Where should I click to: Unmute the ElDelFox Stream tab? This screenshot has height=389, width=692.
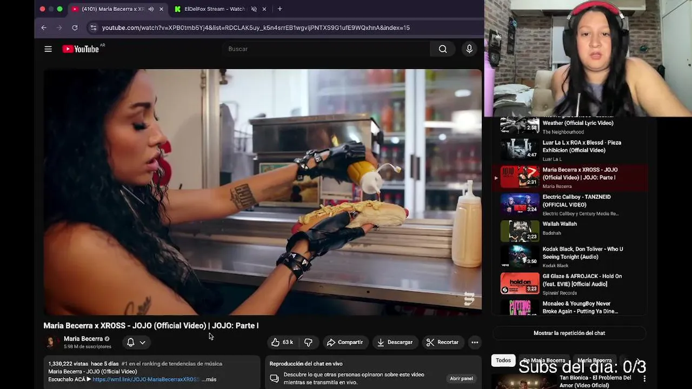(x=254, y=9)
